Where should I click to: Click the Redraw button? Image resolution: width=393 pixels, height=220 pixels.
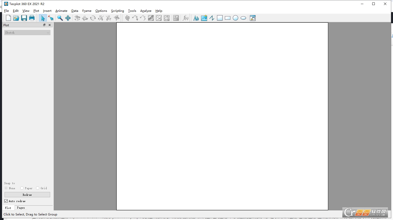[x=27, y=195]
